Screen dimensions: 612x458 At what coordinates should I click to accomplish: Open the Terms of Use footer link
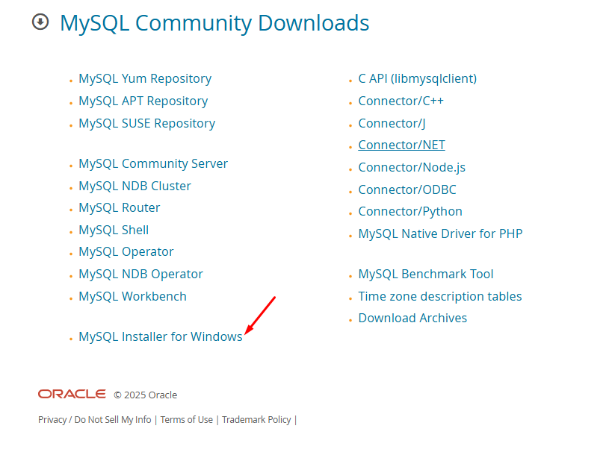[187, 420]
